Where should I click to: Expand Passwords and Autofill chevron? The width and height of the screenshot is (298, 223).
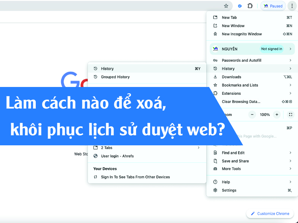click(x=291, y=60)
